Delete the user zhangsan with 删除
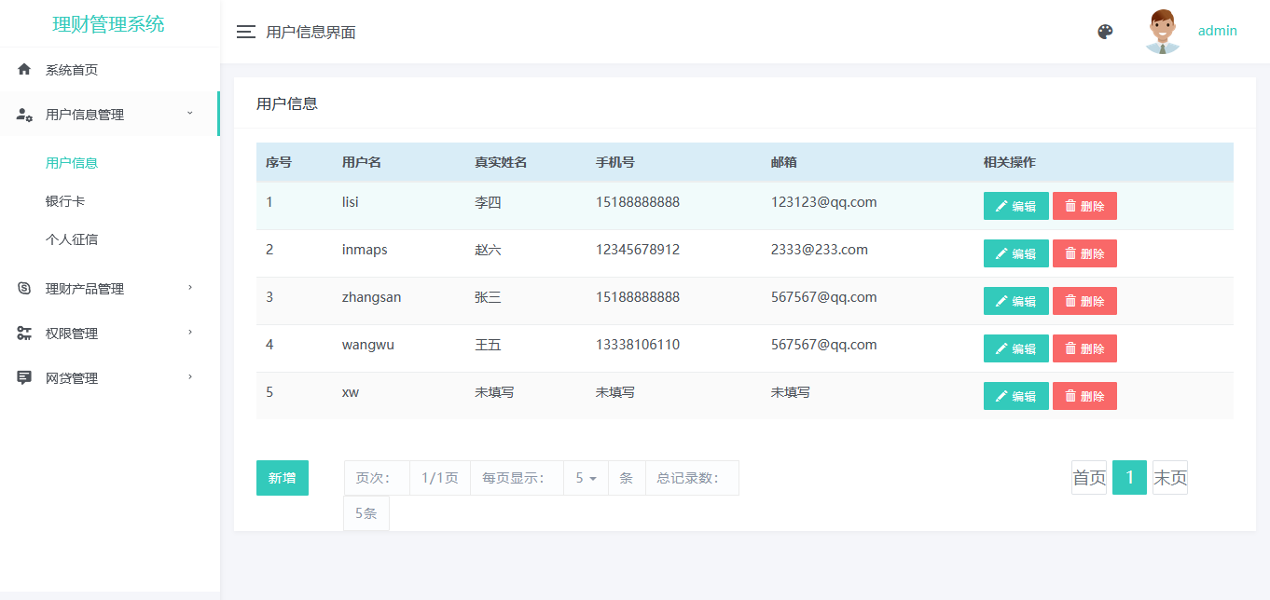The image size is (1270, 600). [x=1084, y=301]
